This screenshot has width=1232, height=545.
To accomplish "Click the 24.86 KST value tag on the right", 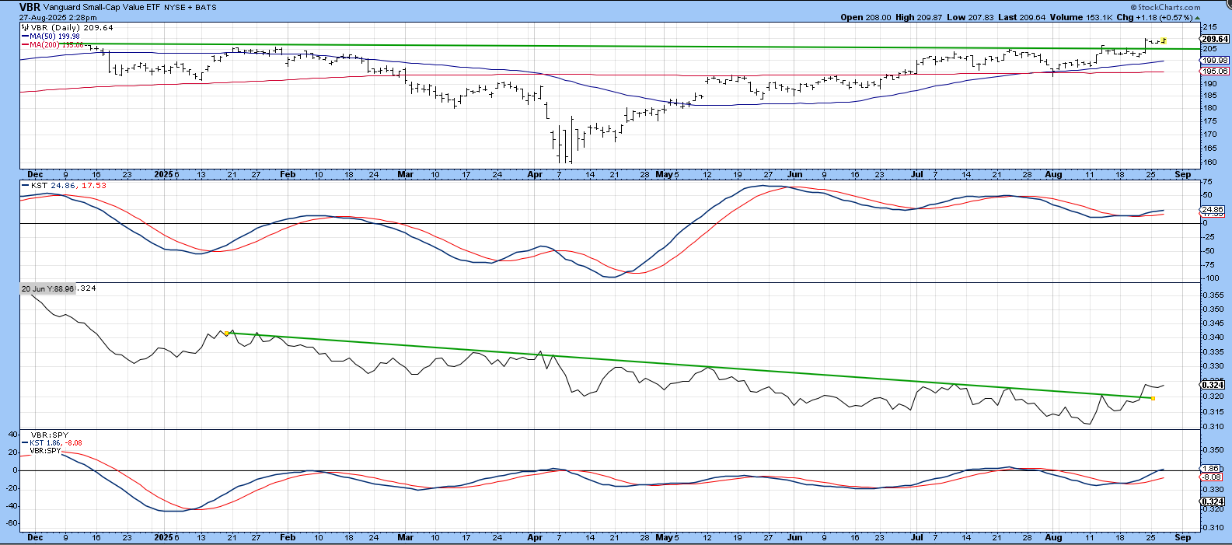I will tap(1213, 210).
